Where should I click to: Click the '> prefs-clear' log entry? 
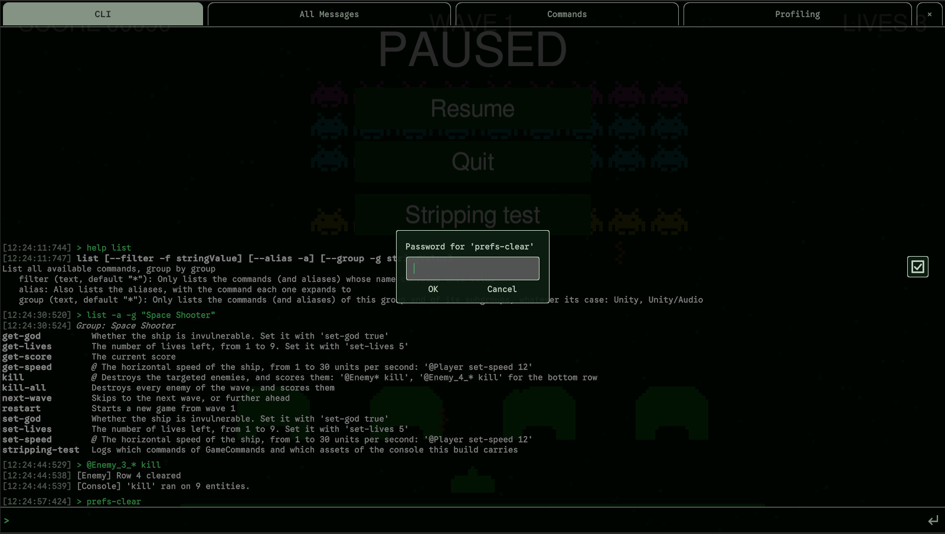pos(109,502)
